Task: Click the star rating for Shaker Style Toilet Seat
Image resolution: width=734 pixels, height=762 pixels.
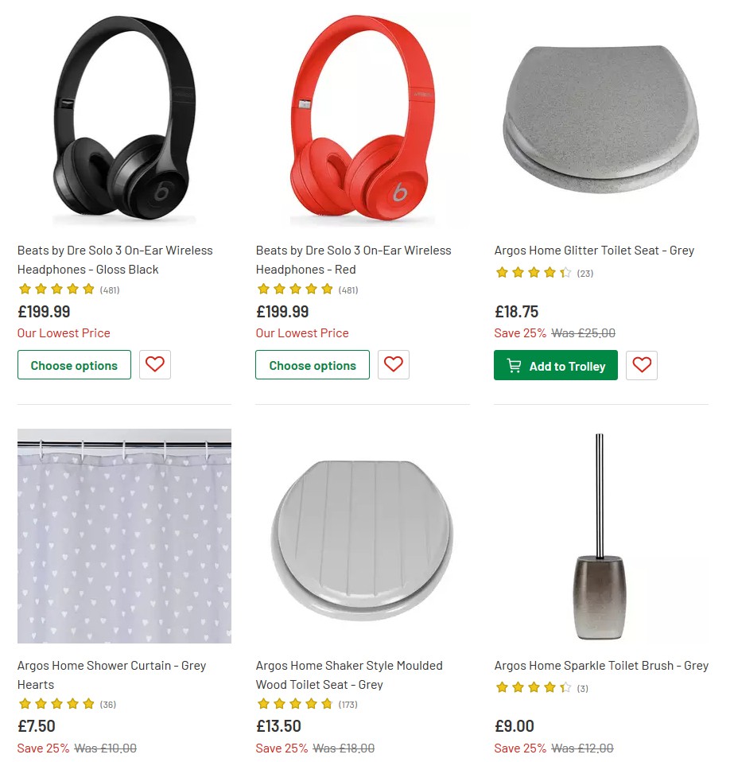Action: tap(295, 704)
